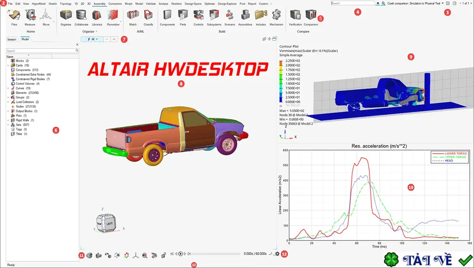Open the File menu
474x268 pixels.
10,4
